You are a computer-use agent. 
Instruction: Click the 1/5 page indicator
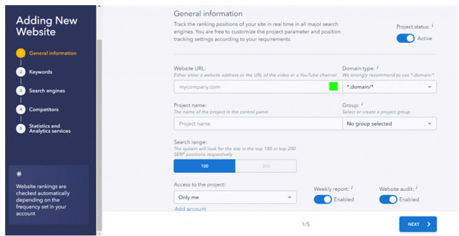(306, 225)
